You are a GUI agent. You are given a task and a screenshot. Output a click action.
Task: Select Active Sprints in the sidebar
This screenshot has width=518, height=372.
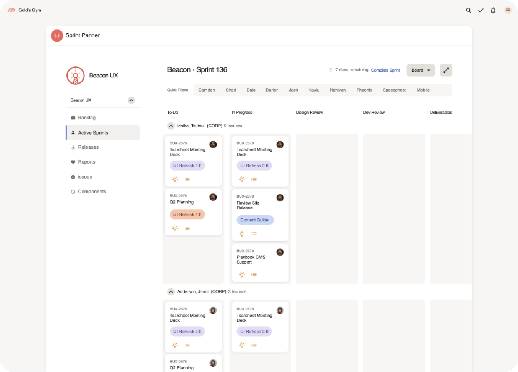click(94, 132)
